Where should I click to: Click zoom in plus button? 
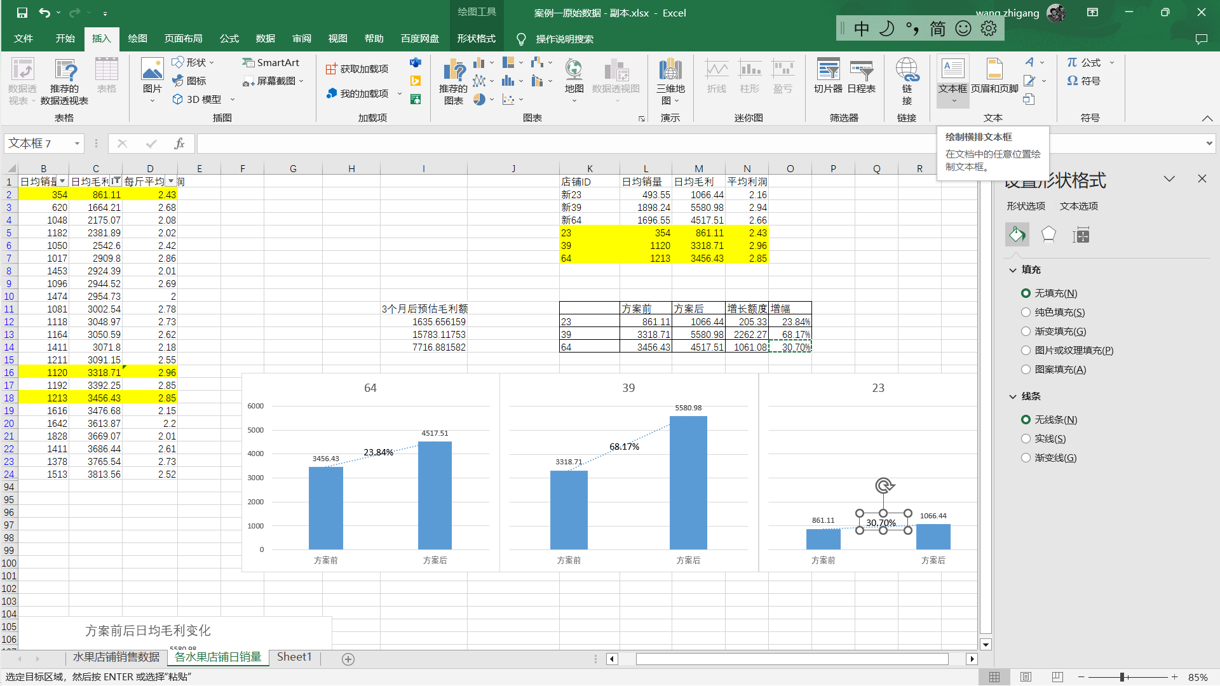point(1175,677)
